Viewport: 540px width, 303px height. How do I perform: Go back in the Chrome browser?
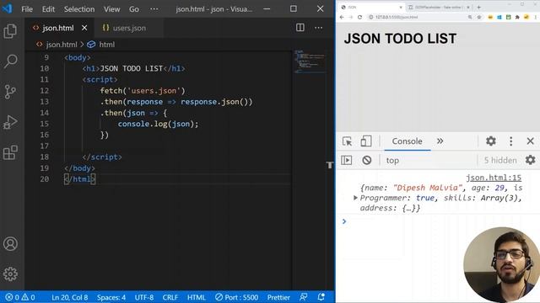click(x=342, y=17)
